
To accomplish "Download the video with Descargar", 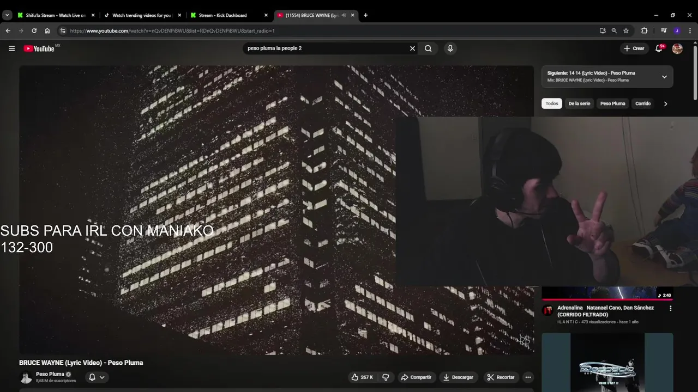I will pyautogui.click(x=459, y=377).
